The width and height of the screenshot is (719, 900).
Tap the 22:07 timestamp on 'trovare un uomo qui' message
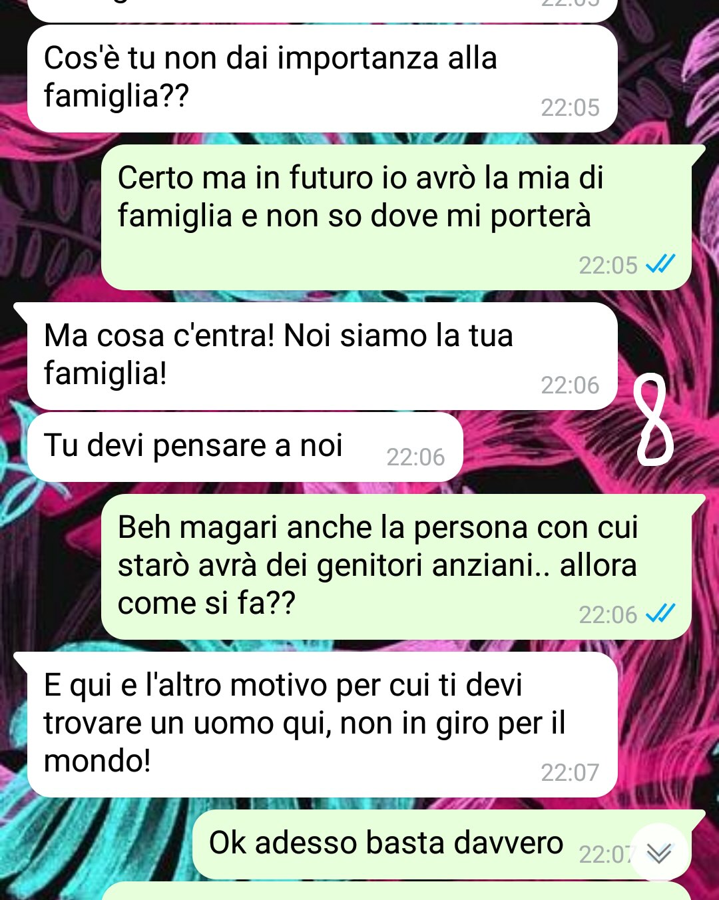click(x=570, y=772)
